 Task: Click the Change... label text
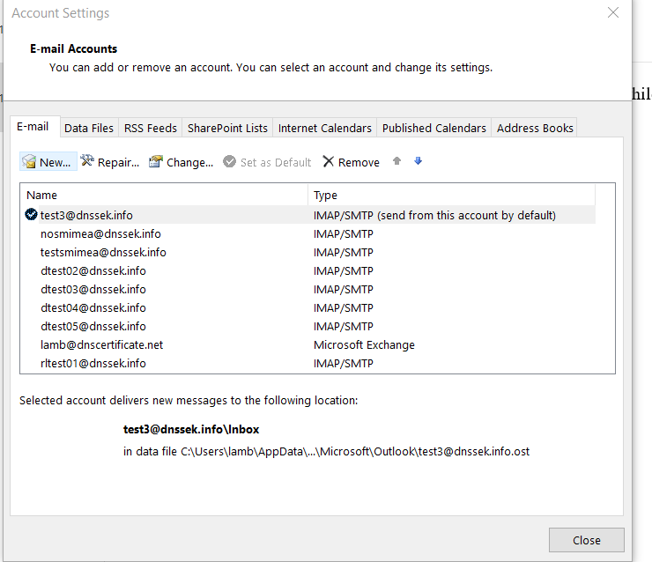pyautogui.click(x=190, y=163)
